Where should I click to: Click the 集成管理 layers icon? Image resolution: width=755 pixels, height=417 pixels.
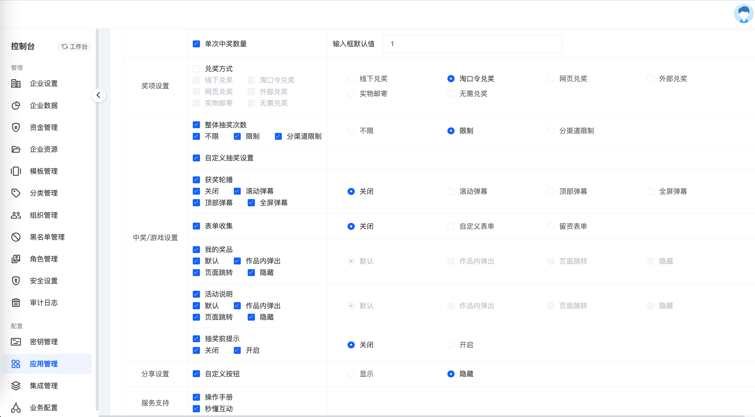coord(16,386)
